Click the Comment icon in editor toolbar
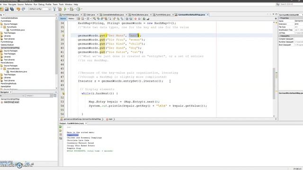Image resolution: width=303 pixels, height=170 pixels. pos(144,19)
